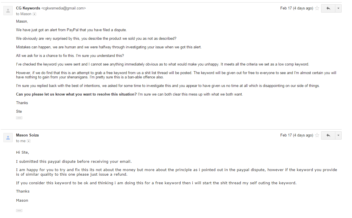The height and width of the screenshot is (218, 352).
Task: Star the Mason Soiza email
Action: [317, 135]
